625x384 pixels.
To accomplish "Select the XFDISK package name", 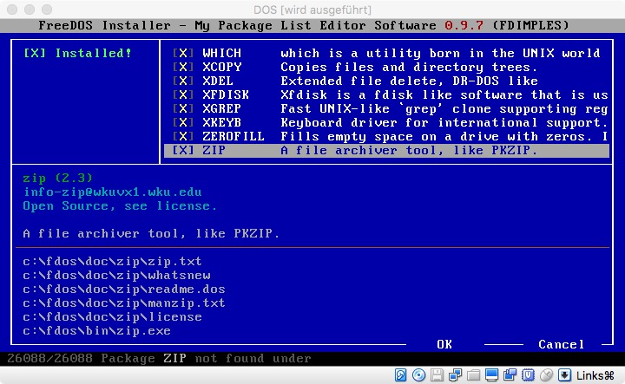I will click(226, 95).
